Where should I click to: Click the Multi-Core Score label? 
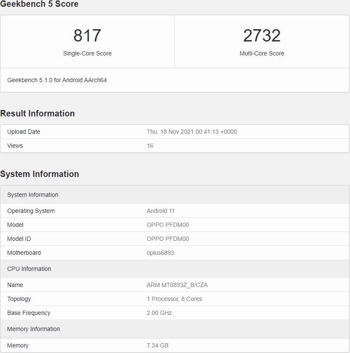click(262, 53)
